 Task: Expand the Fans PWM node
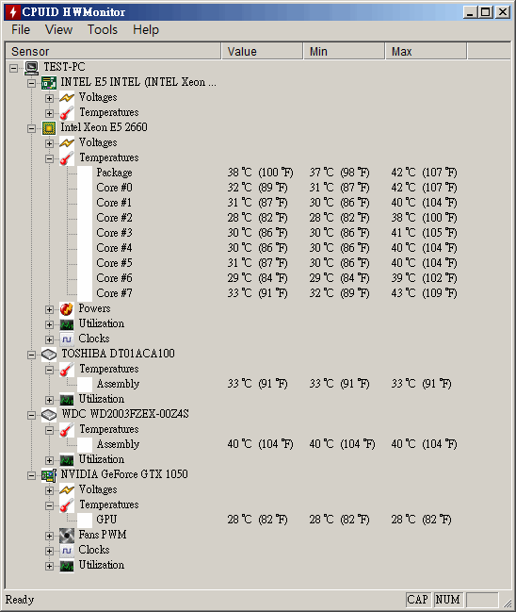point(50,536)
